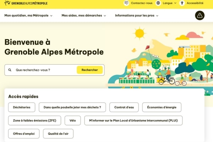Image resolution: width=213 pixels, height=142 pixels.
Task: Click into Que recherchez-vous search field
Action: (x=44, y=70)
